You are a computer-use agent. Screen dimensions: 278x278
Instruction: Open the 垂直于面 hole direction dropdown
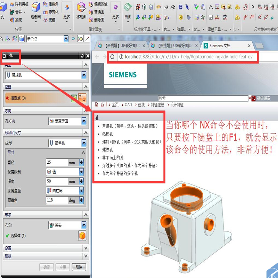point(84,121)
